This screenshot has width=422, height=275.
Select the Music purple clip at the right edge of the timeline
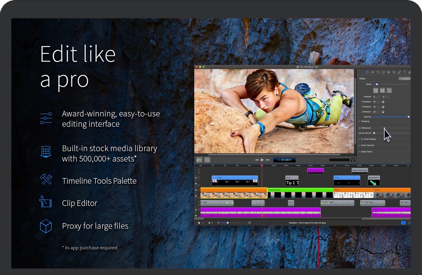[391, 212]
